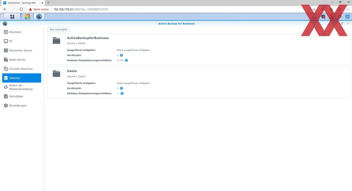Select Active Backup taskbar app icon
Screen dimensions: 352x191
coord(39,17)
